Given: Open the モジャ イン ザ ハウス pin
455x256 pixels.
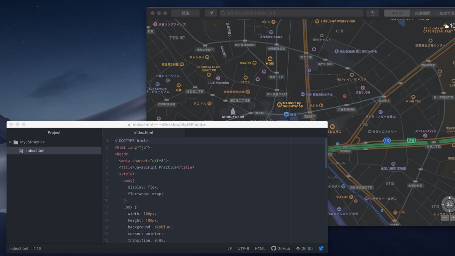Looking at the screenshot, I should (x=351, y=75).
